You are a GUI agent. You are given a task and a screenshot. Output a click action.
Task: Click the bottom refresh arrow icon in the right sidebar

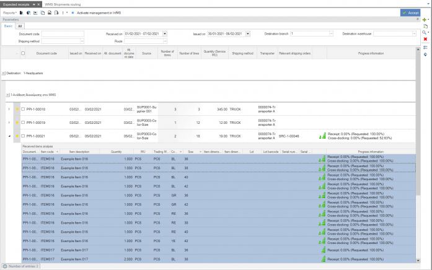tap(425, 54)
